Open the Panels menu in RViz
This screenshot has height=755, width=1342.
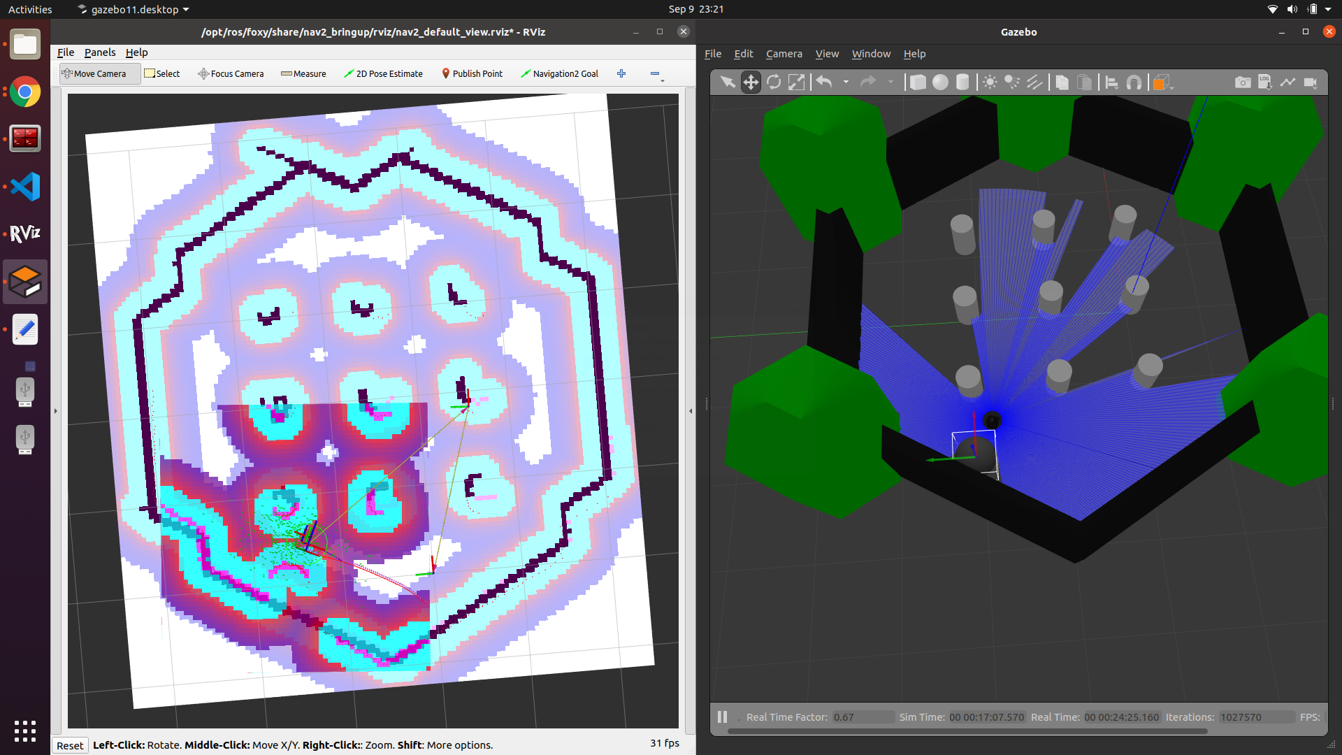tap(100, 52)
